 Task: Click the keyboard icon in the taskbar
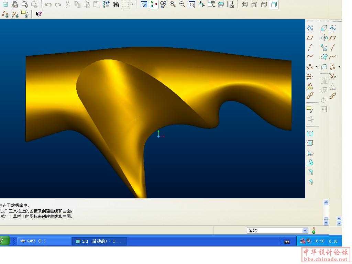coord(287,242)
